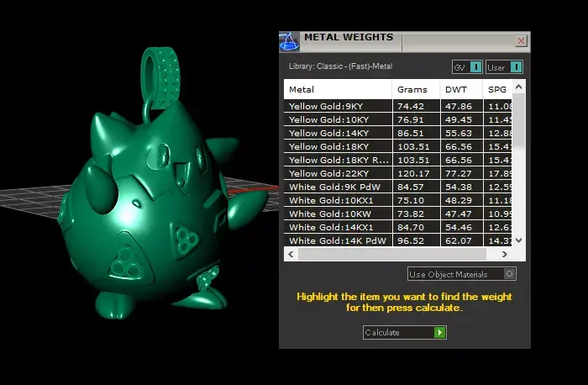Select the Yellow Gold:14KY row
Image resolution: width=588 pixels, height=385 pixels.
pos(398,133)
